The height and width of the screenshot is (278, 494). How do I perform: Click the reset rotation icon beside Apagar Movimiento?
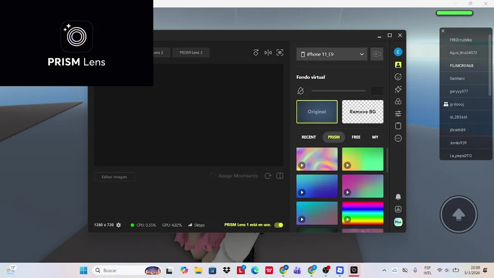pyautogui.click(x=268, y=176)
